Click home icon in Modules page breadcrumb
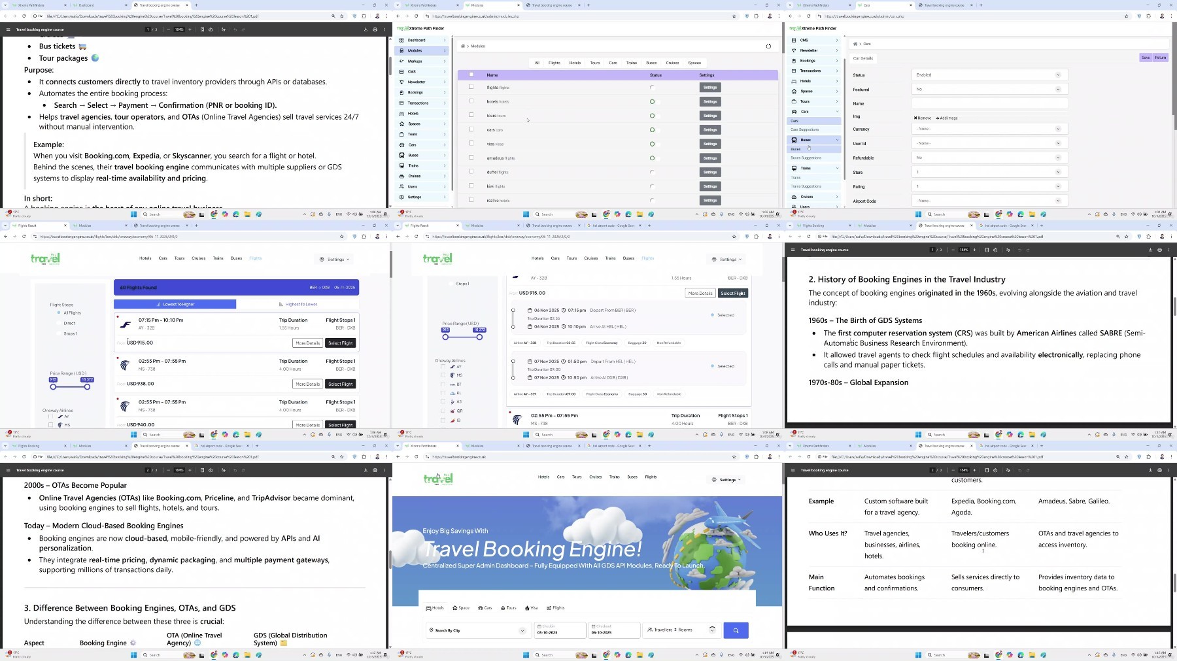The height and width of the screenshot is (661, 1177). pos(463,46)
